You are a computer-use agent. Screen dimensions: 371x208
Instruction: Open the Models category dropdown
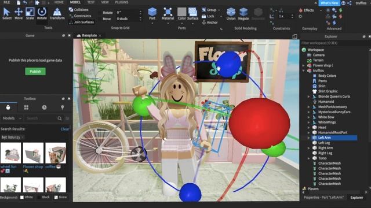tap(12, 118)
